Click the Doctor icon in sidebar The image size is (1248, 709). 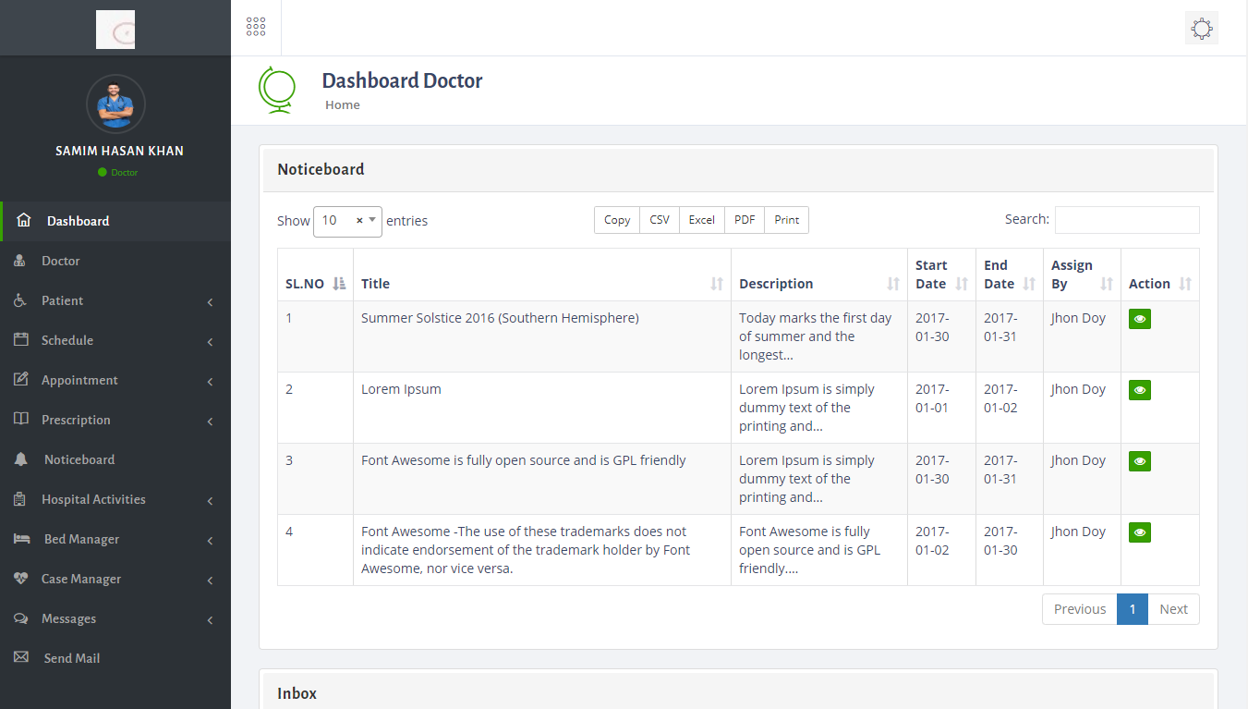[20, 261]
